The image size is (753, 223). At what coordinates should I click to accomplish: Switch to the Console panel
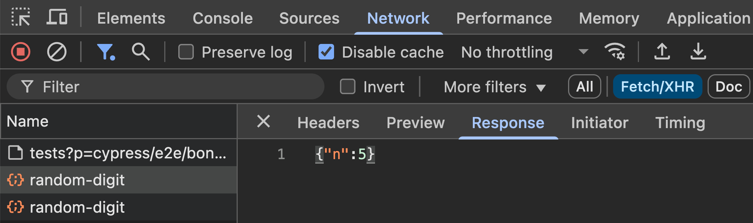pyautogui.click(x=222, y=18)
